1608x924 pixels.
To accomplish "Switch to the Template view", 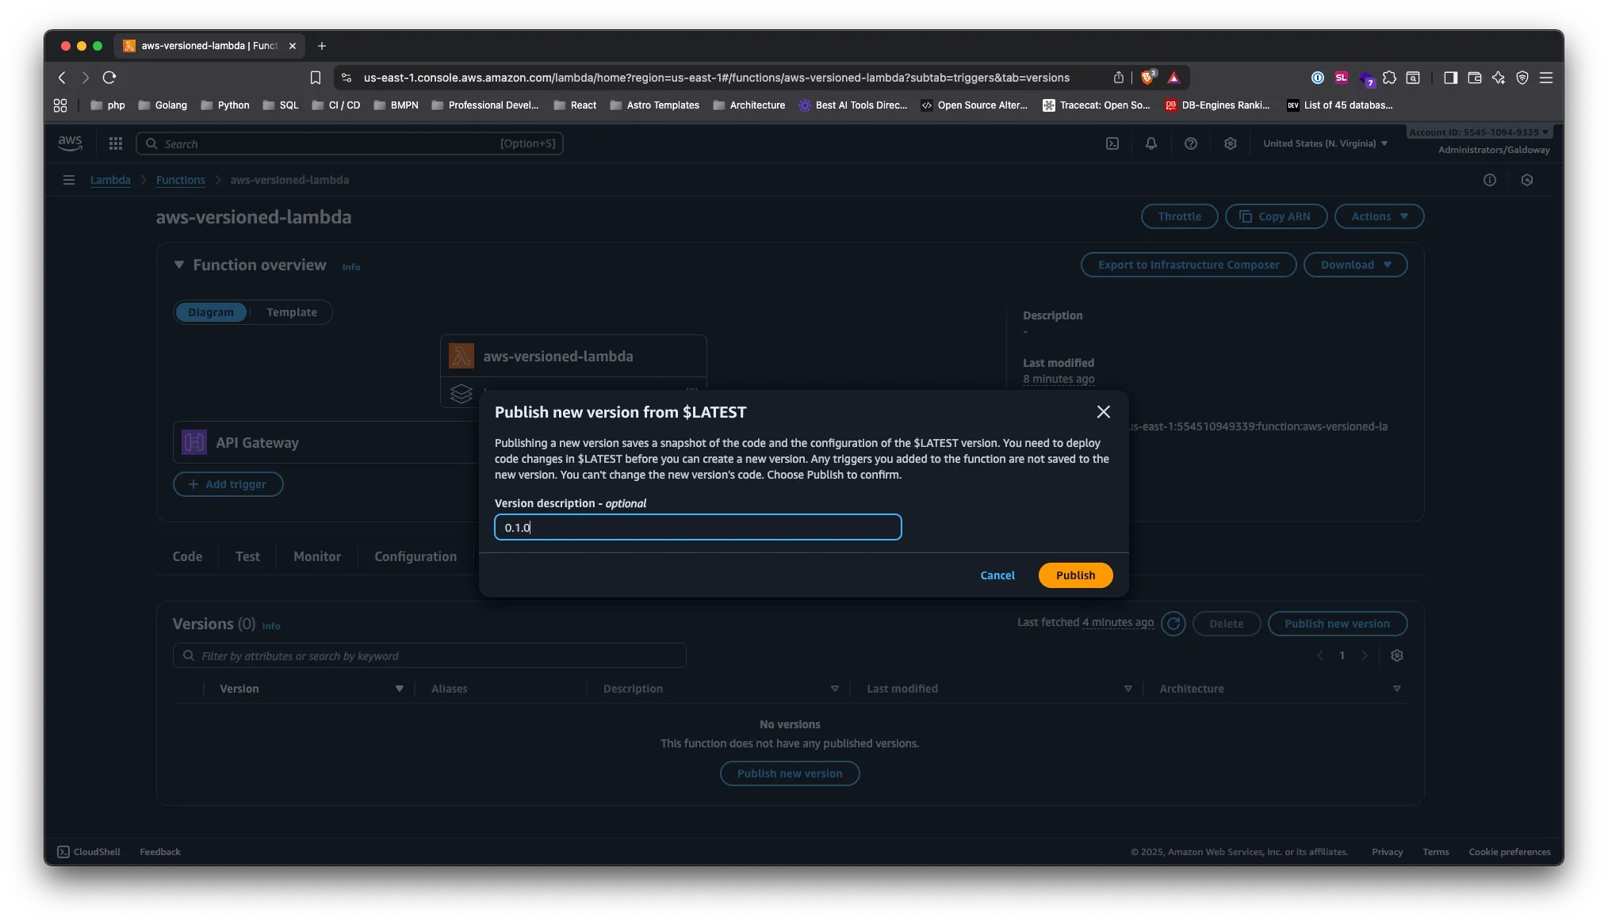I will point(291,312).
